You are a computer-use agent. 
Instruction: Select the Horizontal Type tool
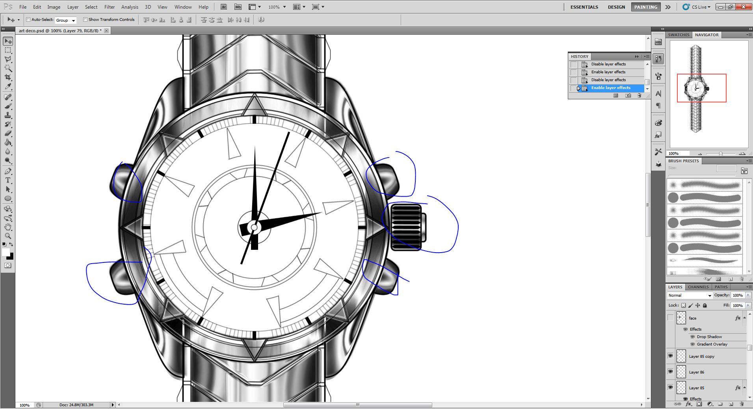pyautogui.click(x=8, y=180)
